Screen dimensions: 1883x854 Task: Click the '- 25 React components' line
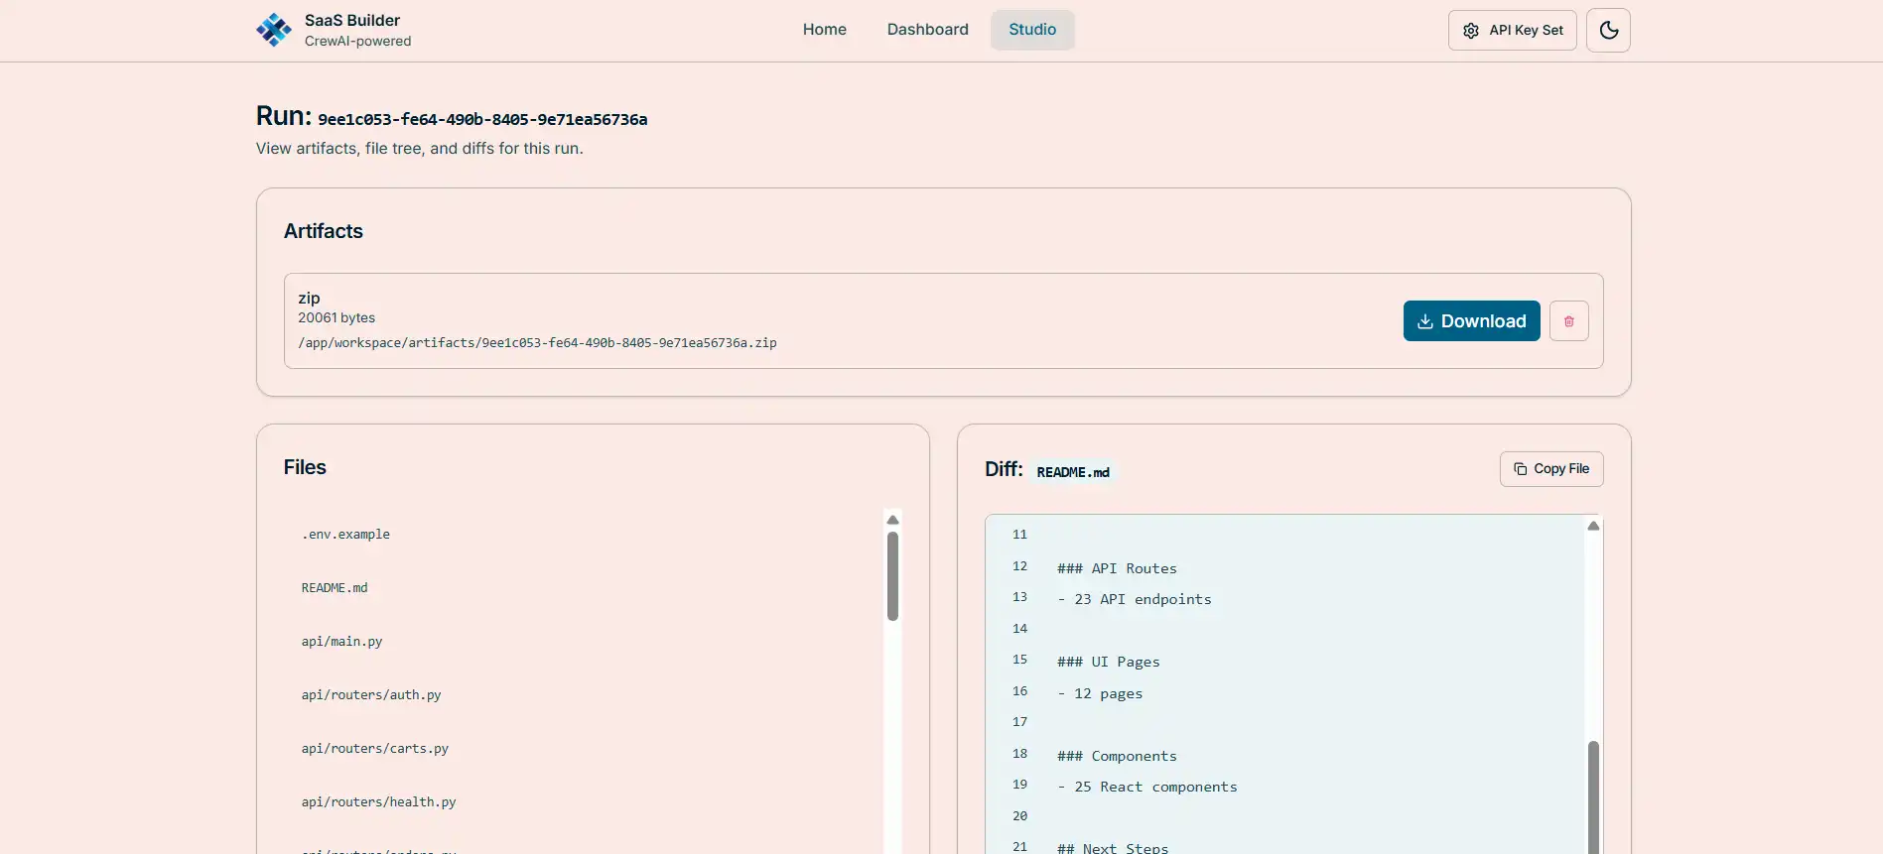pyautogui.click(x=1147, y=787)
